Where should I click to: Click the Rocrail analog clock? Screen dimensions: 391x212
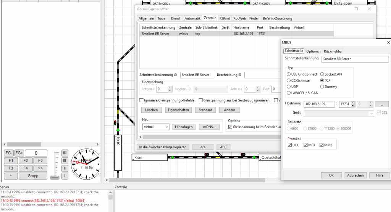coord(86,164)
